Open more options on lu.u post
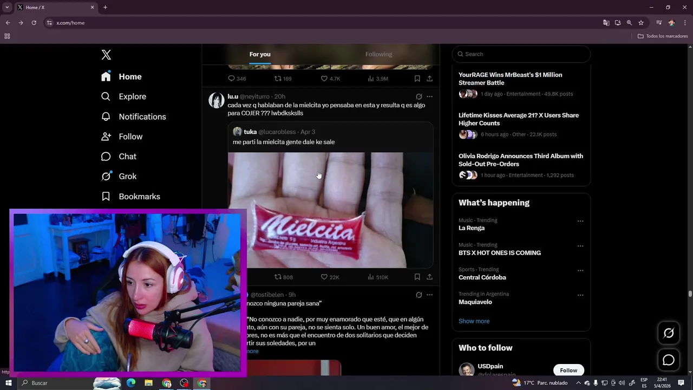Viewport: 693px width, 390px height. (429, 96)
